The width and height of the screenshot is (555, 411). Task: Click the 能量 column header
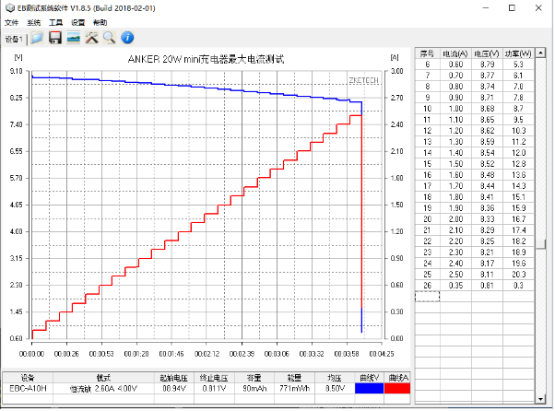pyautogui.click(x=294, y=378)
